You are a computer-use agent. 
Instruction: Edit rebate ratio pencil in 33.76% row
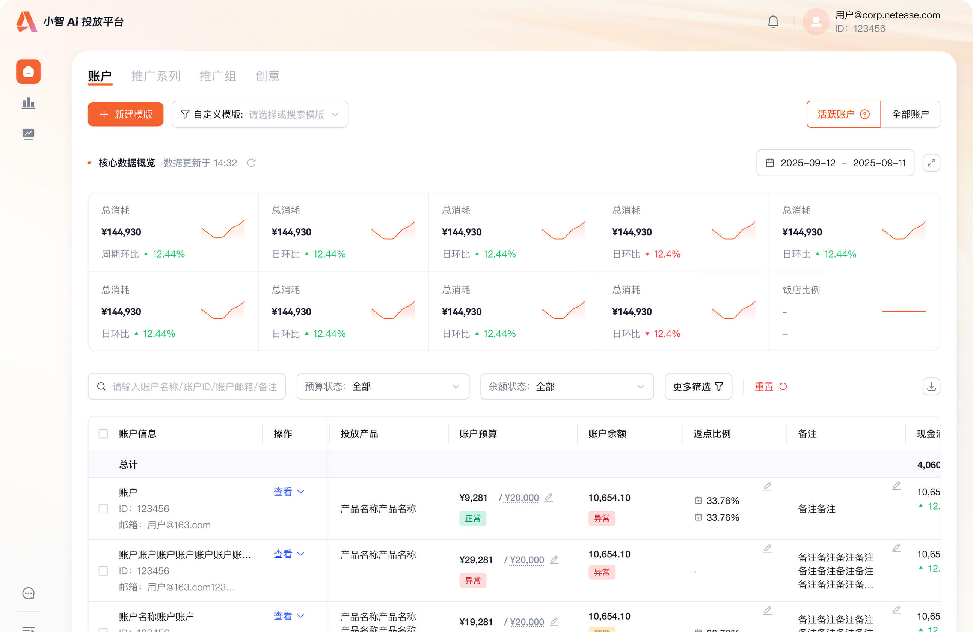(767, 486)
